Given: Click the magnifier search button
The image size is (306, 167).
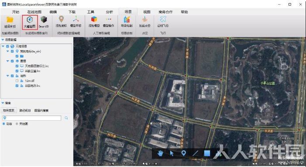Looking at the screenshot, I should click(x=66, y=118).
